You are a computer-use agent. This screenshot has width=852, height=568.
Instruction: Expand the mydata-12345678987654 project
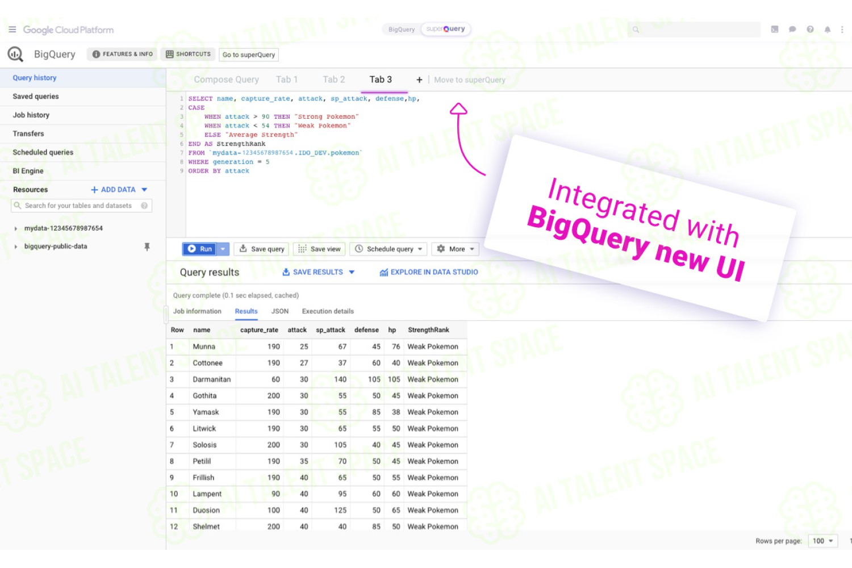pyautogui.click(x=16, y=228)
